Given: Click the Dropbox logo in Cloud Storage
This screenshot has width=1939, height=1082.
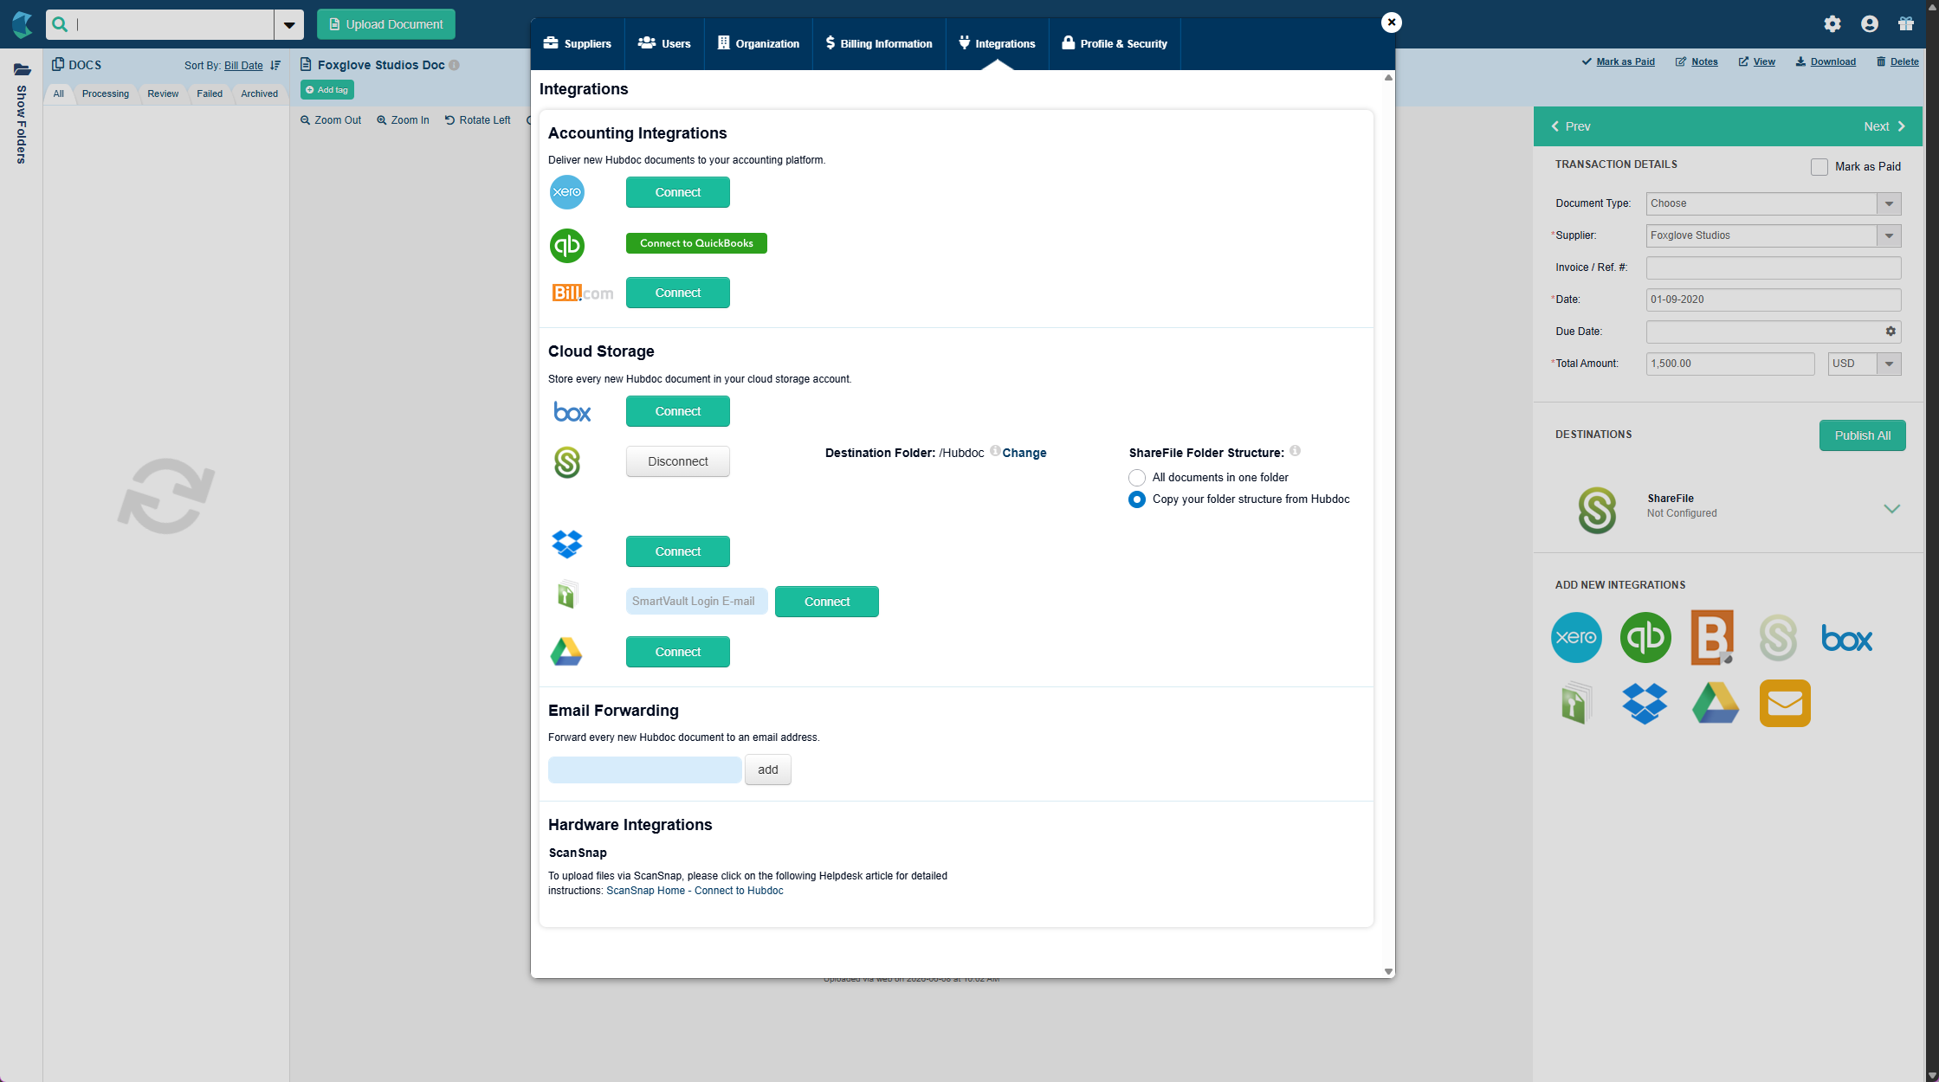Looking at the screenshot, I should pos(567,544).
